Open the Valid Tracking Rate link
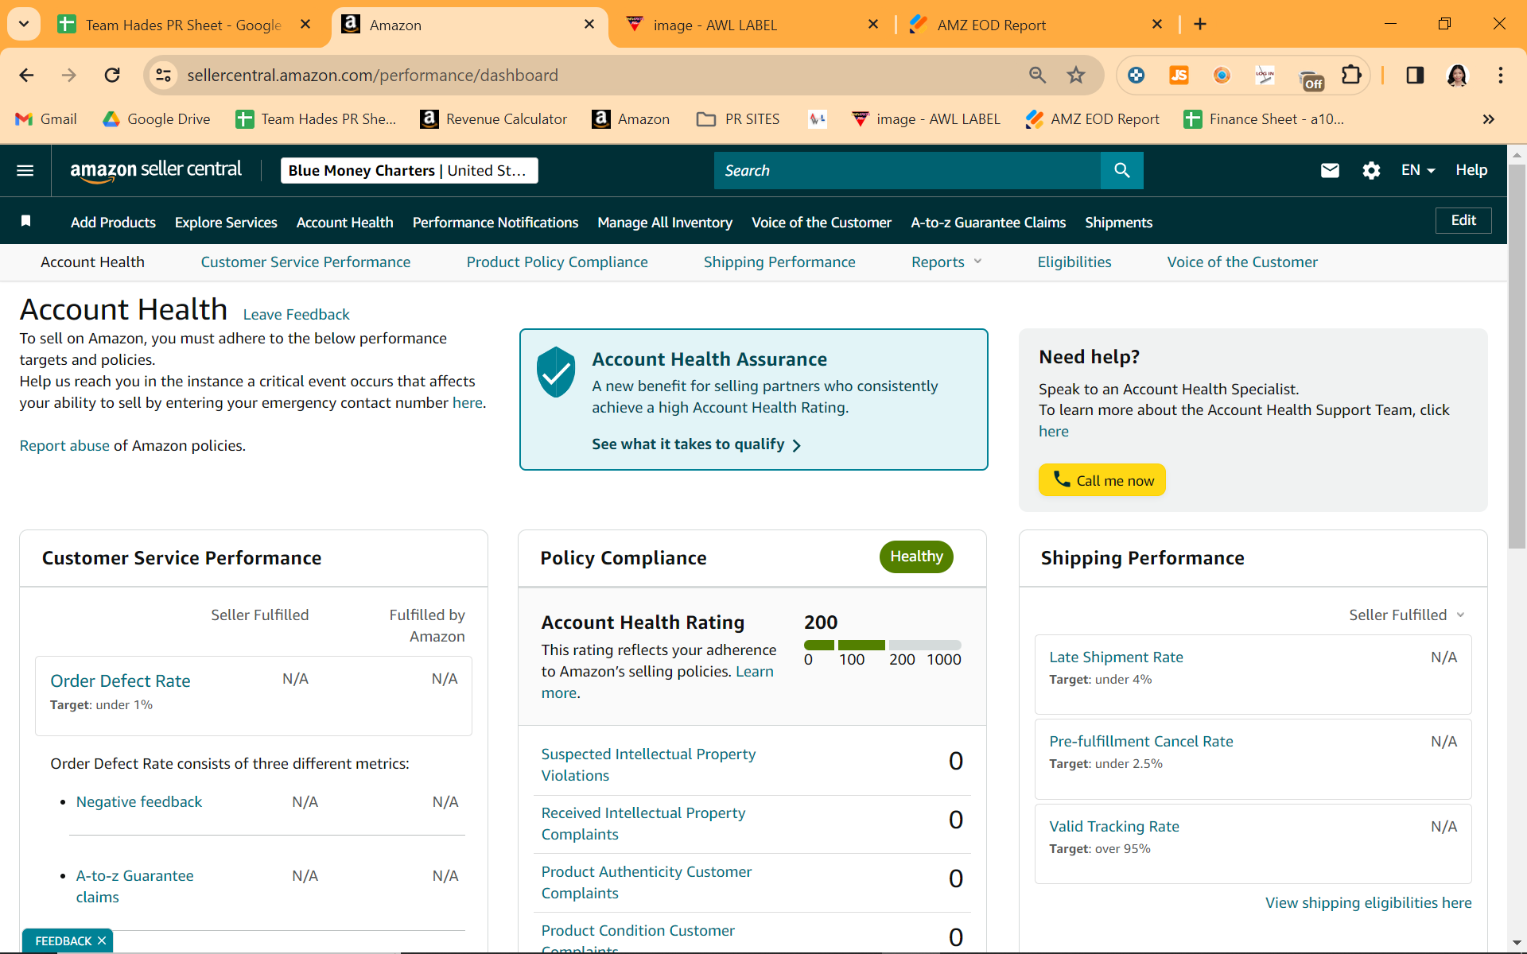1527x954 pixels. [x=1113, y=826]
